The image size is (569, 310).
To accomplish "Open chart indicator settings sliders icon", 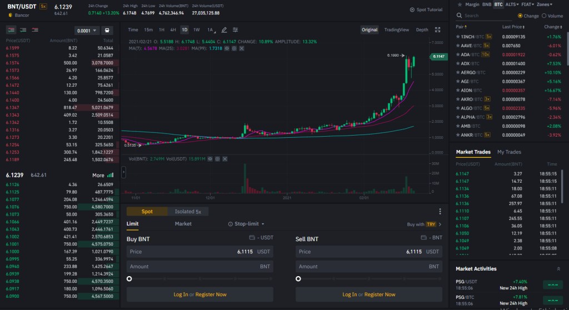I will [x=235, y=30].
